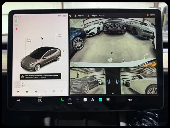Select the right repeater camera view
The width and height of the screenshot is (170, 128).
(139, 81)
